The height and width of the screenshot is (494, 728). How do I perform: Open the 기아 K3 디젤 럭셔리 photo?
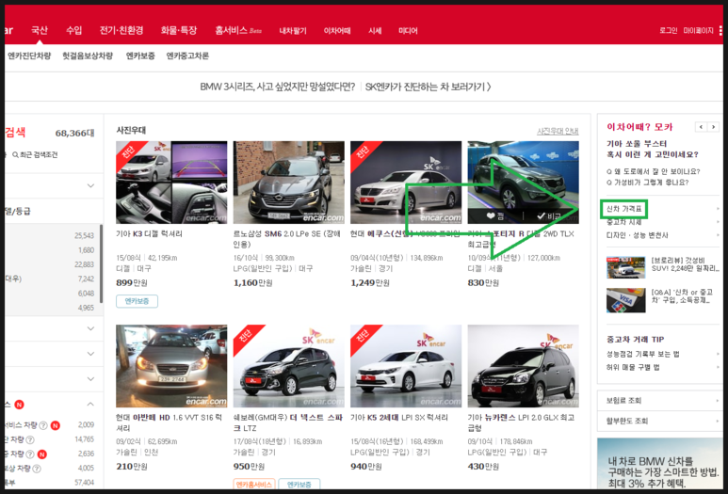click(171, 183)
